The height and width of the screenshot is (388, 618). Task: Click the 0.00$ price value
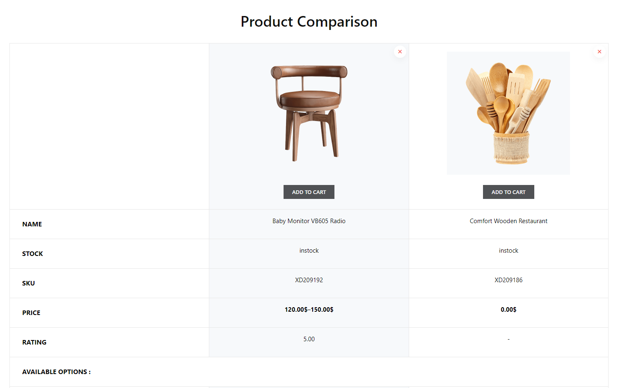(x=508, y=310)
